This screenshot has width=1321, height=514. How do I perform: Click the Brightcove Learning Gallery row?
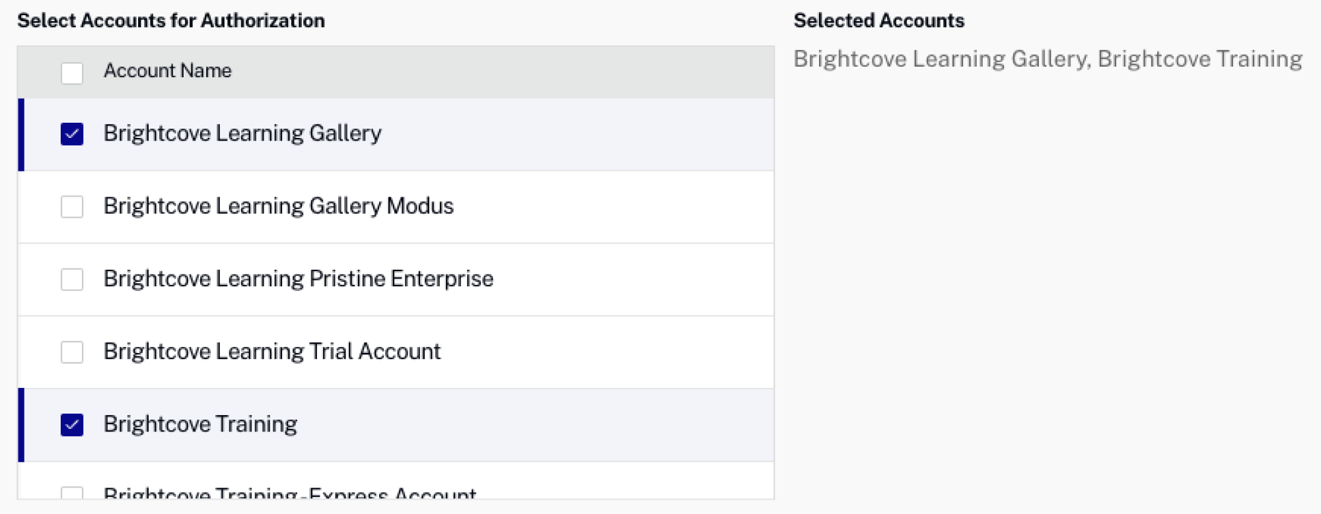click(396, 133)
